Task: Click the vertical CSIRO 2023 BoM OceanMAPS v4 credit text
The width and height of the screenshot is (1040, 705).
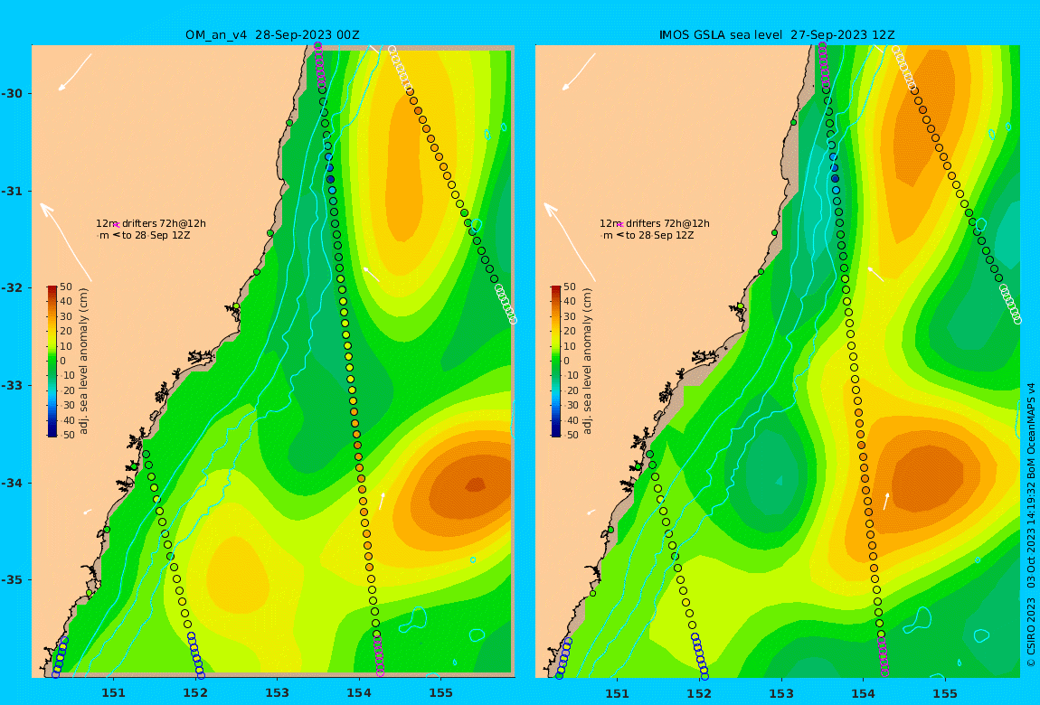Action: click(1031, 525)
